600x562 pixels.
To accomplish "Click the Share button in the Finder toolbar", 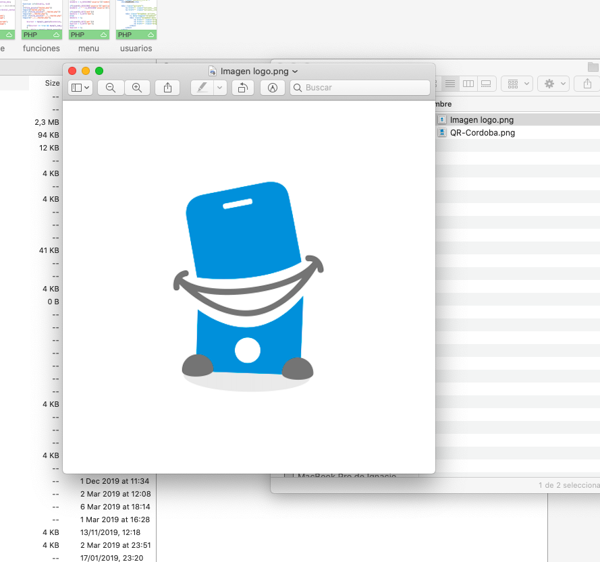I will (587, 84).
